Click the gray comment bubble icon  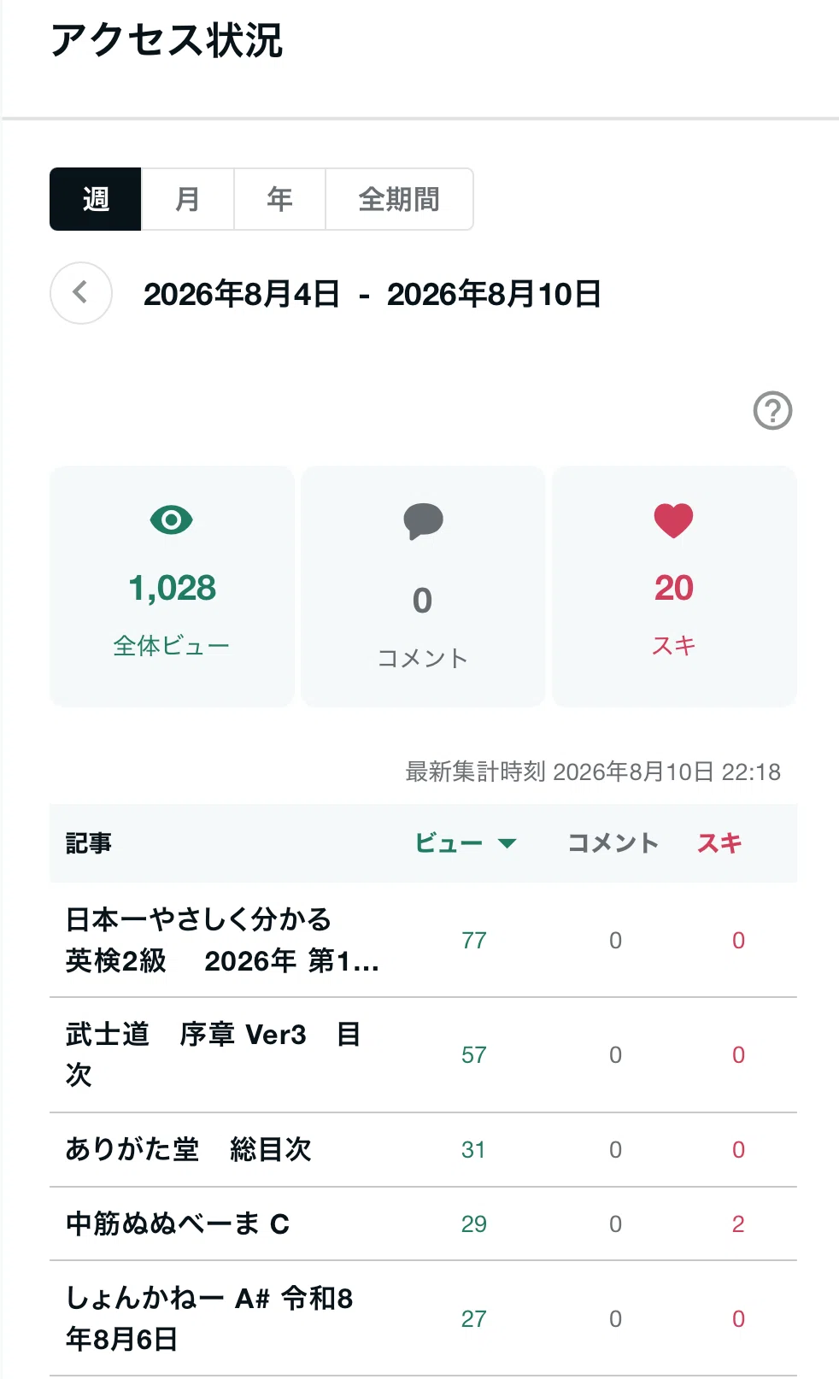(x=423, y=521)
